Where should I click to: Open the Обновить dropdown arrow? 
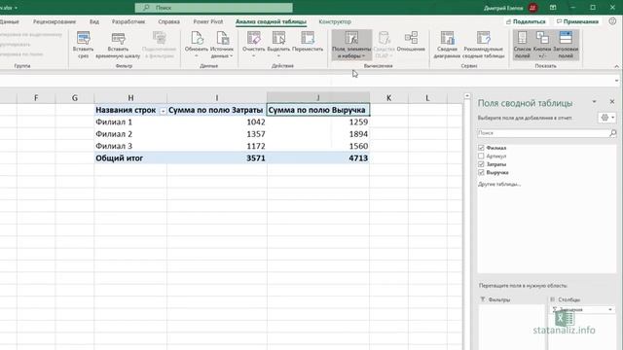click(x=197, y=56)
